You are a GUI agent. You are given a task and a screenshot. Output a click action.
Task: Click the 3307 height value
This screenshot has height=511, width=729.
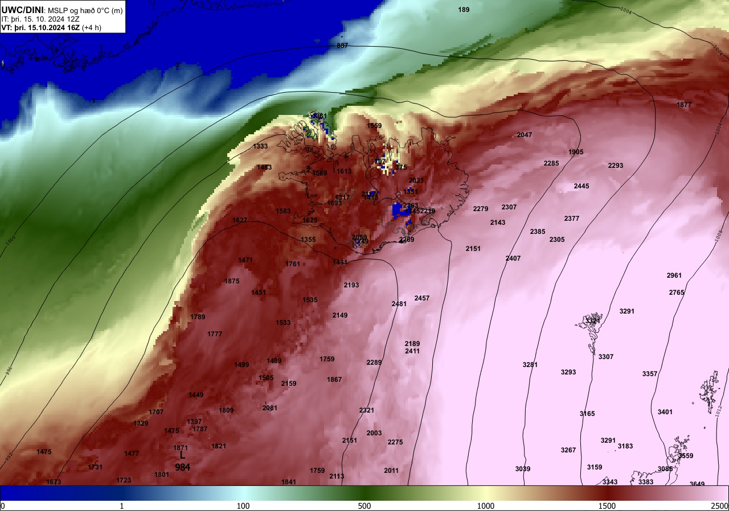pyautogui.click(x=606, y=357)
